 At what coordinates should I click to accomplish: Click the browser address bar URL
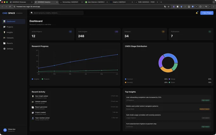[x=28, y=7]
